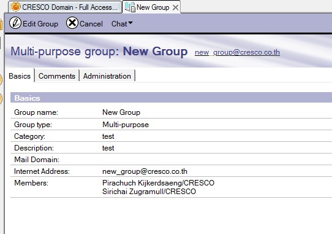
Task: Click the Mail Domain label
Action: (x=37, y=160)
